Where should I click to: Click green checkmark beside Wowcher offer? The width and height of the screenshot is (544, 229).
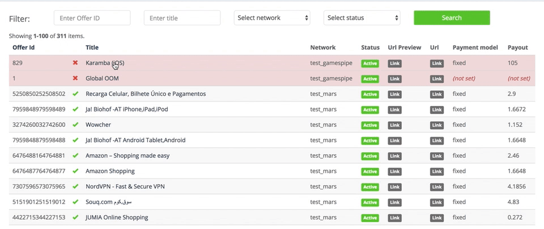tap(75, 125)
